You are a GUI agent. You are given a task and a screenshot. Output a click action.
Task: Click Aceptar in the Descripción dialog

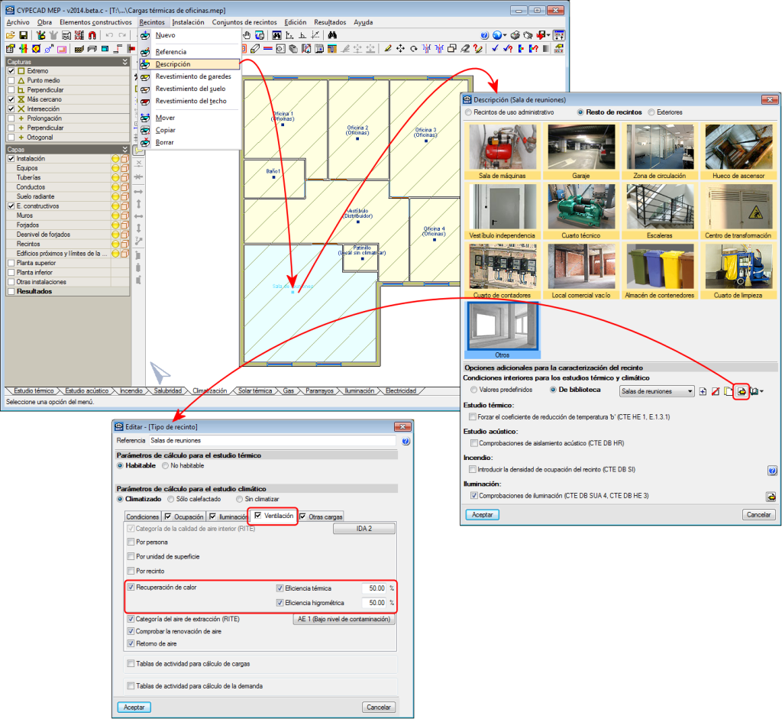(483, 515)
